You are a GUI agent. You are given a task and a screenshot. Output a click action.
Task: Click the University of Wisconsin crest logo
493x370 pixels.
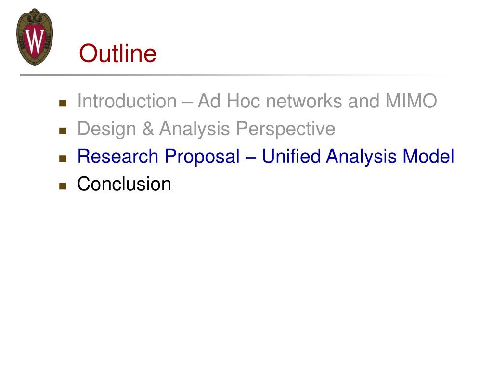pyautogui.click(x=35, y=37)
